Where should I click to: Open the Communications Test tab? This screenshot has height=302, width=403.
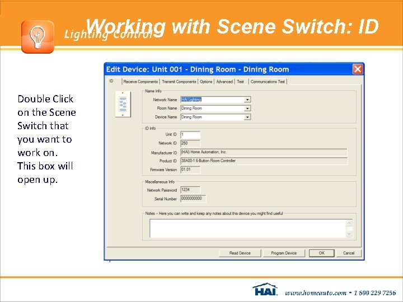(268, 82)
